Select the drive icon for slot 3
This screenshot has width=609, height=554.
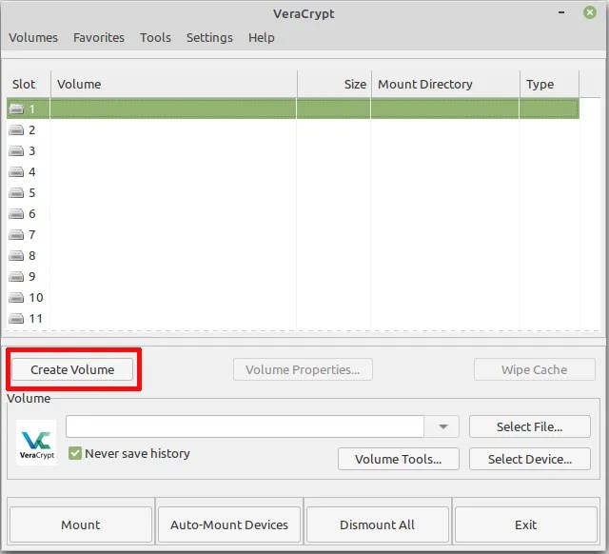tap(16, 151)
